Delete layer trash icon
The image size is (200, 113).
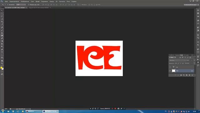click(192, 75)
